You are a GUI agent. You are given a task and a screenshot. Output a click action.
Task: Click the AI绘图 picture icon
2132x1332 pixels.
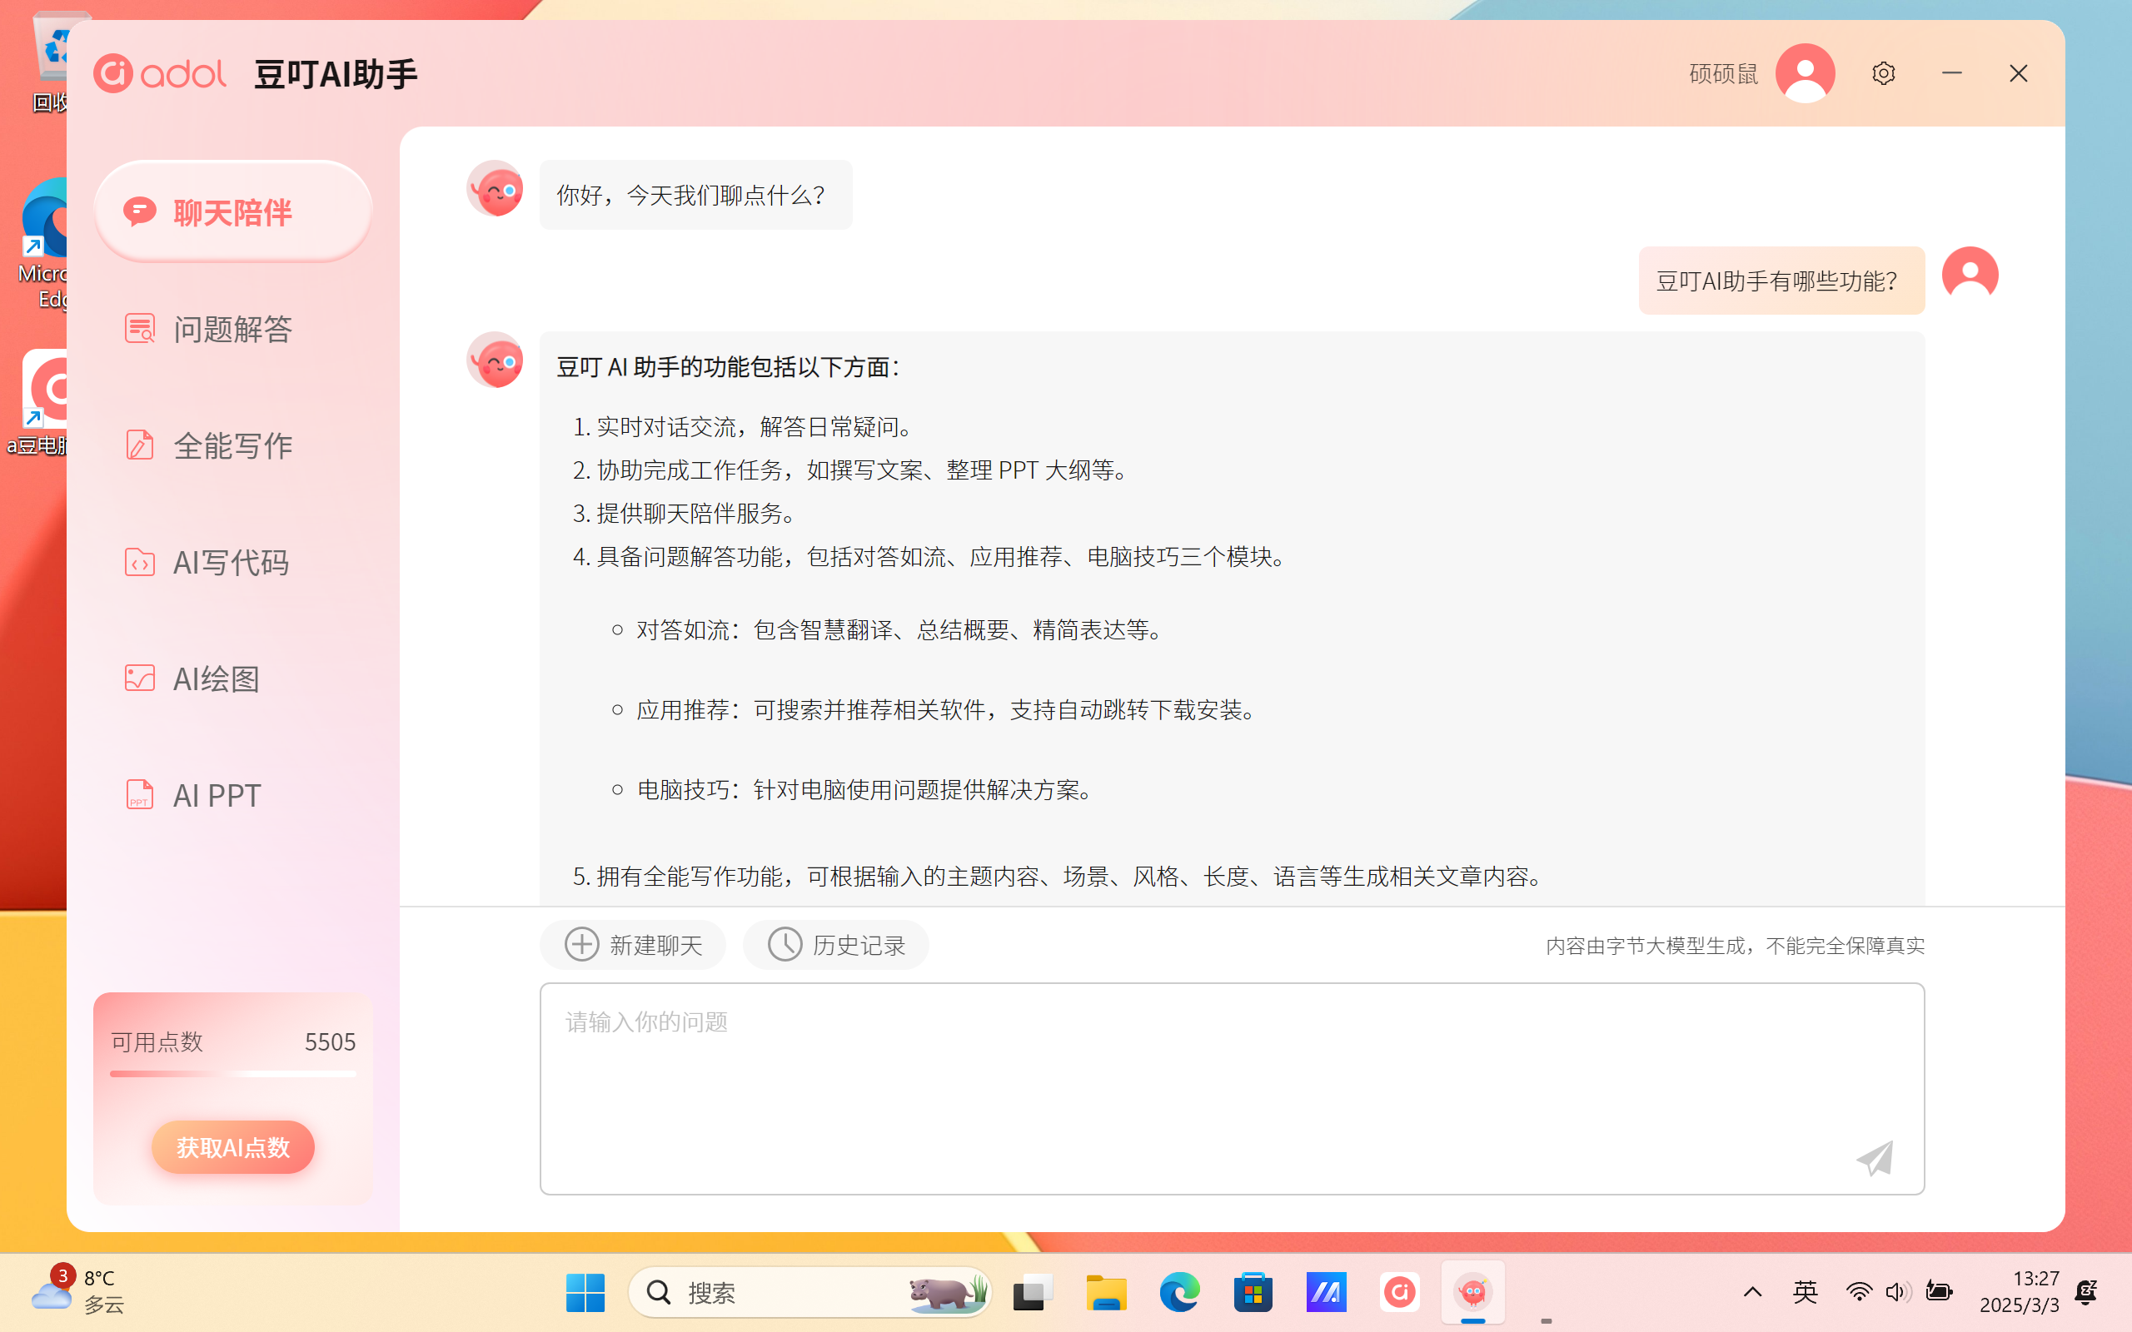pos(139,678)
